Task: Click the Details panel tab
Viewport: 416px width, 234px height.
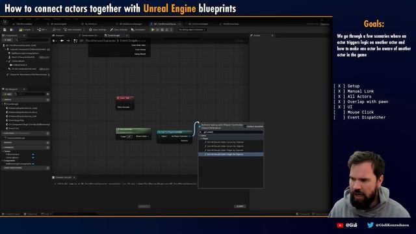Action: point(257,35)
